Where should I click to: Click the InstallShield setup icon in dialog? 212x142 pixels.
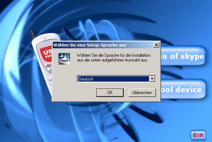[64, 59]
